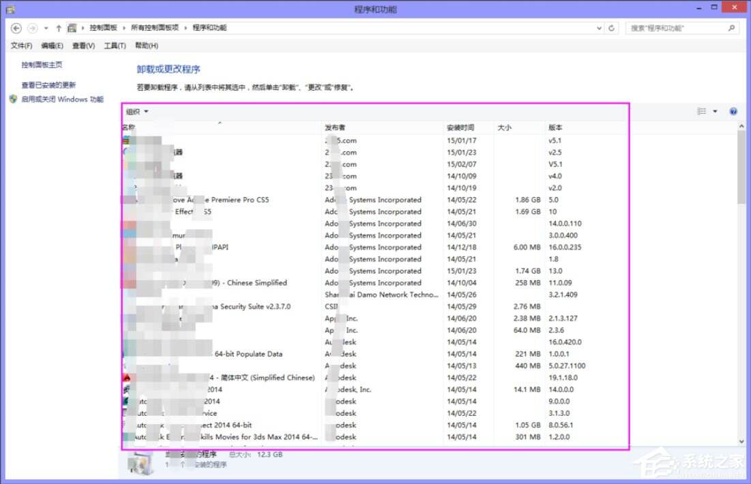Open the 帮助(H) menu
Image resolution: width=751 pixels, height=484 pixels.
[147, 46]
